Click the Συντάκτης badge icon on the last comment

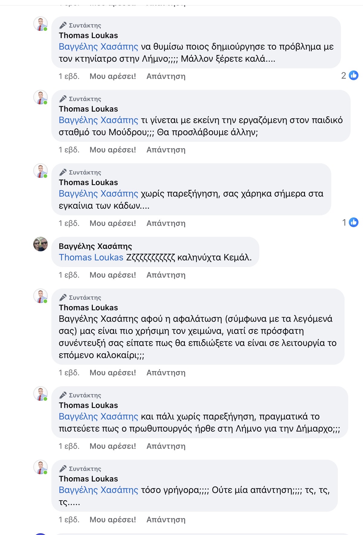[63, 469]
